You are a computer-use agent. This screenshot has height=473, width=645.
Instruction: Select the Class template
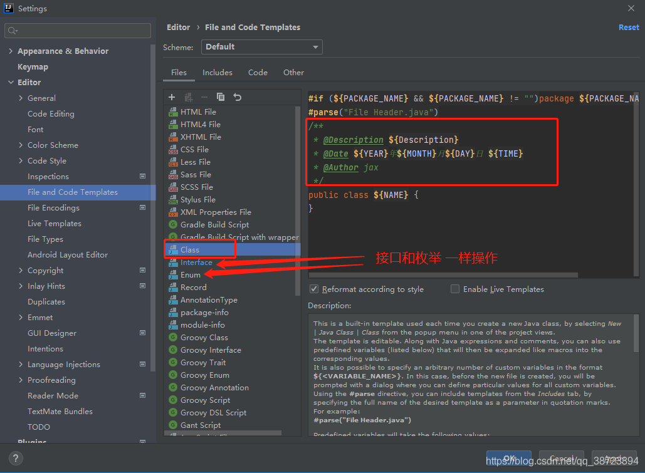tap(190, 250)
